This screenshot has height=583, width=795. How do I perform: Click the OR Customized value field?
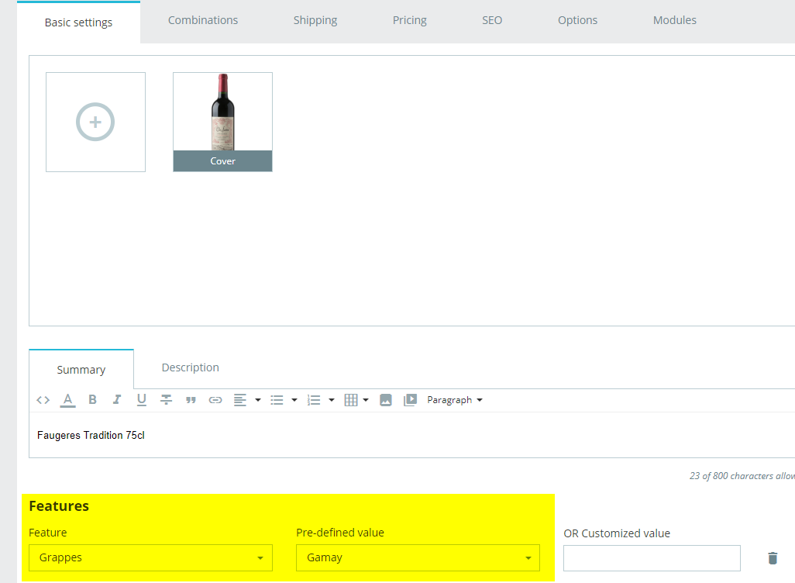click(x=652, y=558)
